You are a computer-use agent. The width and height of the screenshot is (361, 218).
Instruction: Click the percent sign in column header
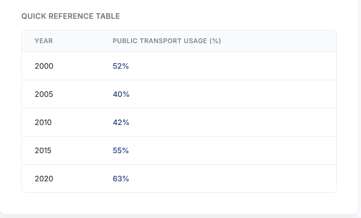click(215, 41)
